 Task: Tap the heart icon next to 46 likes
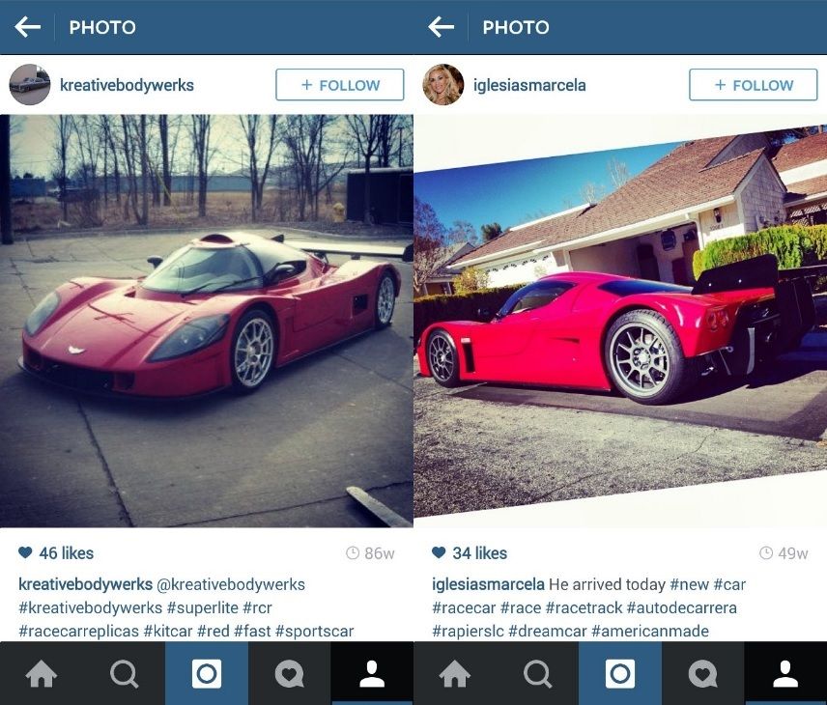coord(25,552)
